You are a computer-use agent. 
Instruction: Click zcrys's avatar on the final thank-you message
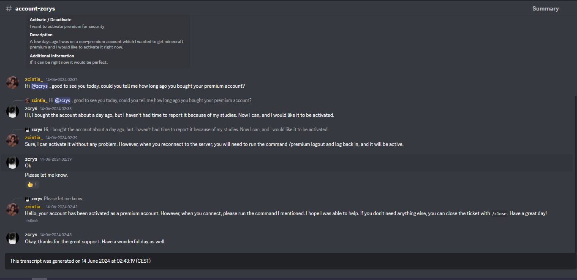tap(12, 238)
